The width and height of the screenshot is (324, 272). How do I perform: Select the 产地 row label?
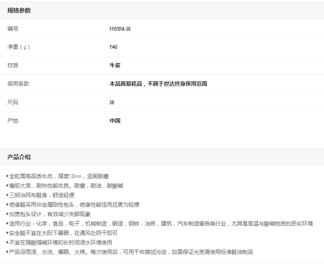pyautogui.click(x=13, y=121)
